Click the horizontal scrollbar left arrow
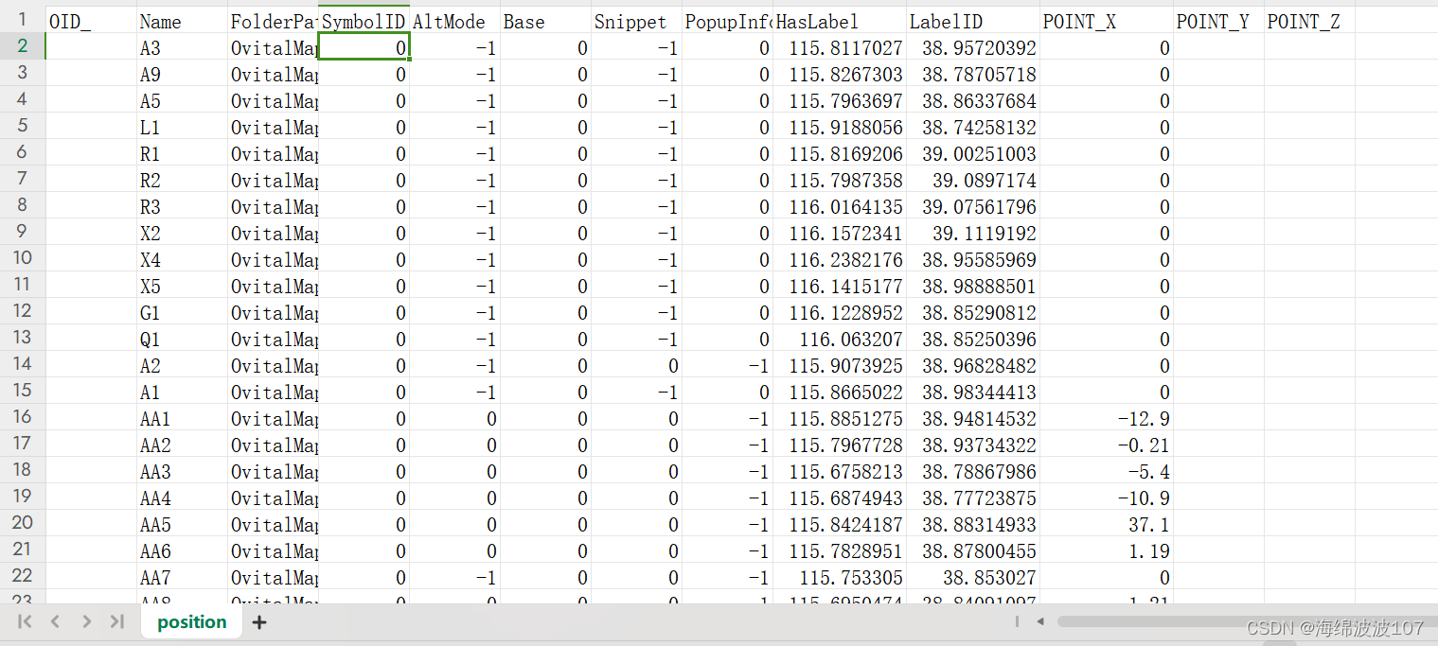The height and width of the screenshot is (646, 1438). tap(1039, 621)
